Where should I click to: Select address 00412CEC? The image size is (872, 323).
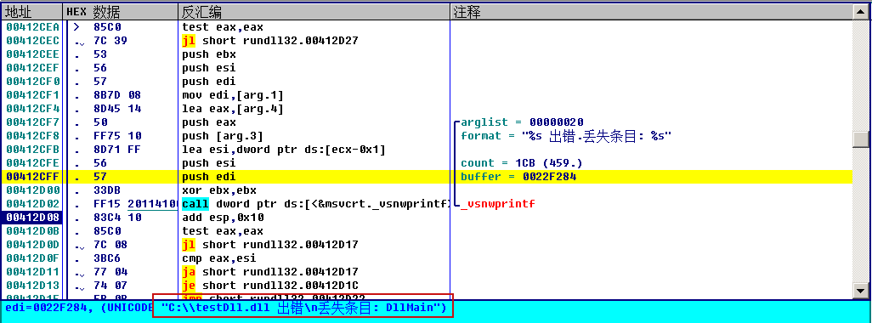point(33,41)
